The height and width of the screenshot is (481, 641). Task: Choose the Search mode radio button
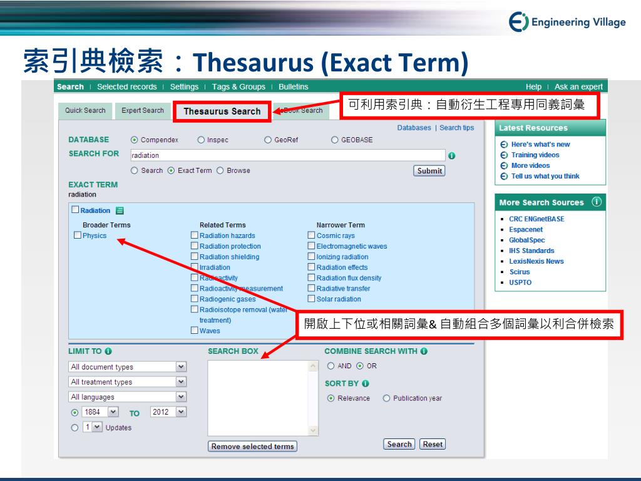point(134,170)
